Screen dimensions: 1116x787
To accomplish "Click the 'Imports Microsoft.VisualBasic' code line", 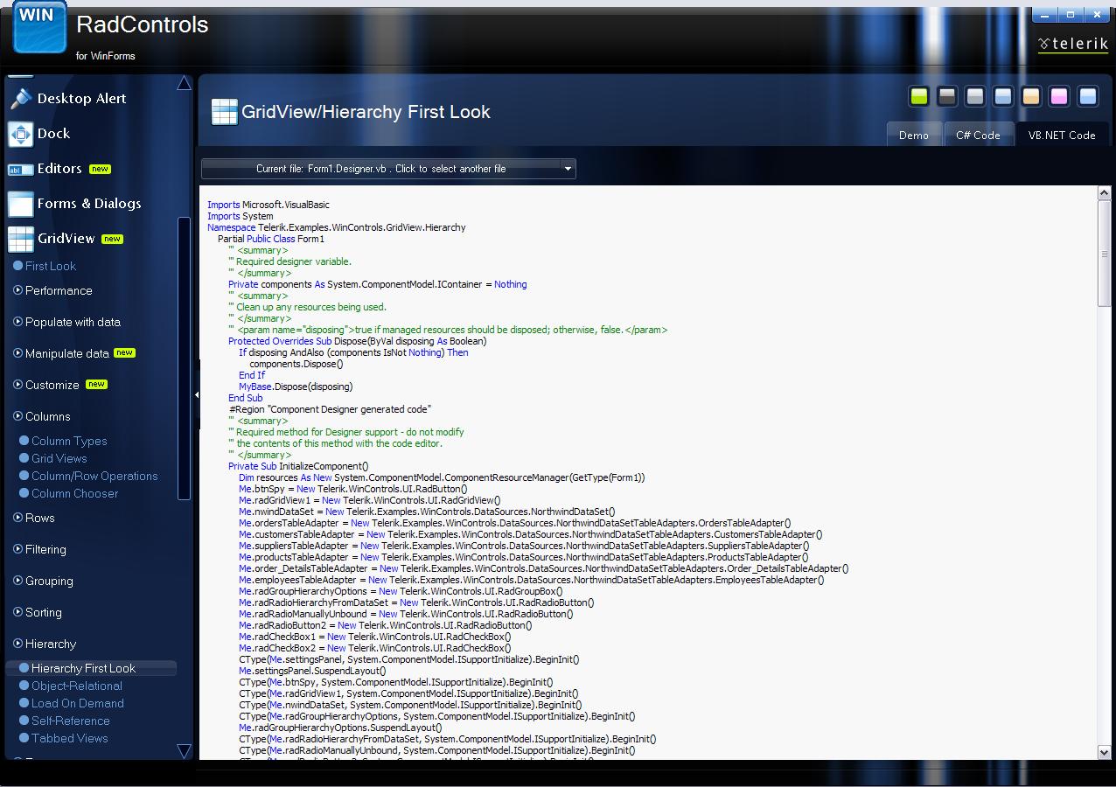I will pyautogui.click(x=269, y=205).
